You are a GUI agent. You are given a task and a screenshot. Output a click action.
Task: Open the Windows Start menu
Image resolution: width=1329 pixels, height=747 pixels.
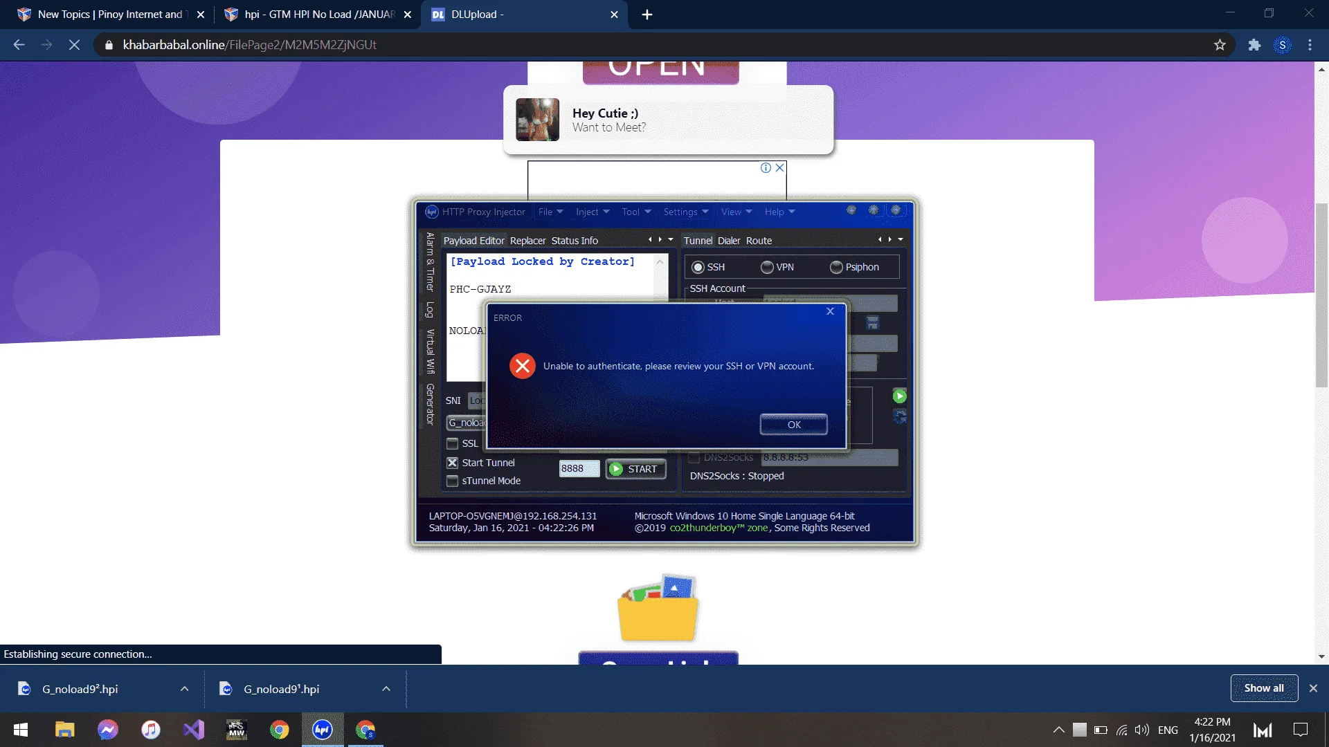click(21, 730)
